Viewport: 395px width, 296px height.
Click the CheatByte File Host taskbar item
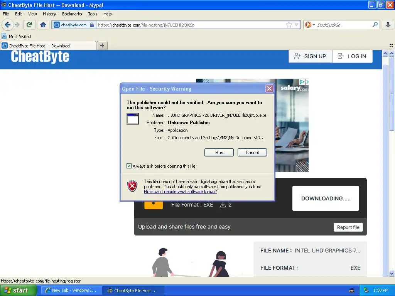133,291
